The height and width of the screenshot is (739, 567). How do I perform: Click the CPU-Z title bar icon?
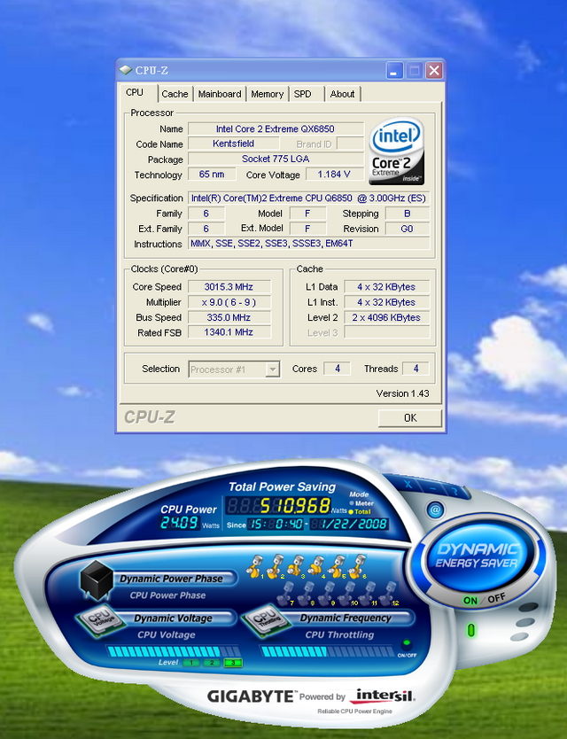126,70
